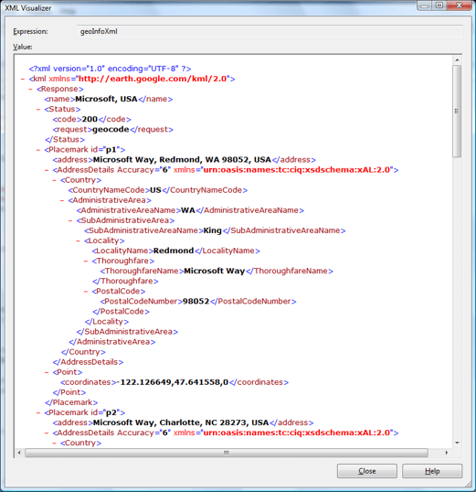Click the closing Country tag
476x492 pixels.
[83, 352]
